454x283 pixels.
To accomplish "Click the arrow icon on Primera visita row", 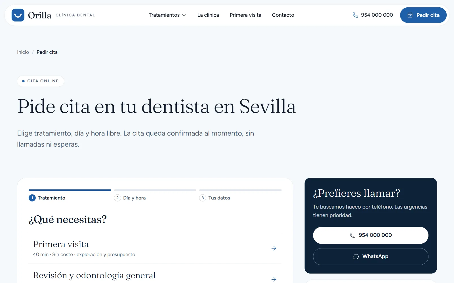I will click(x=274, y=248).
